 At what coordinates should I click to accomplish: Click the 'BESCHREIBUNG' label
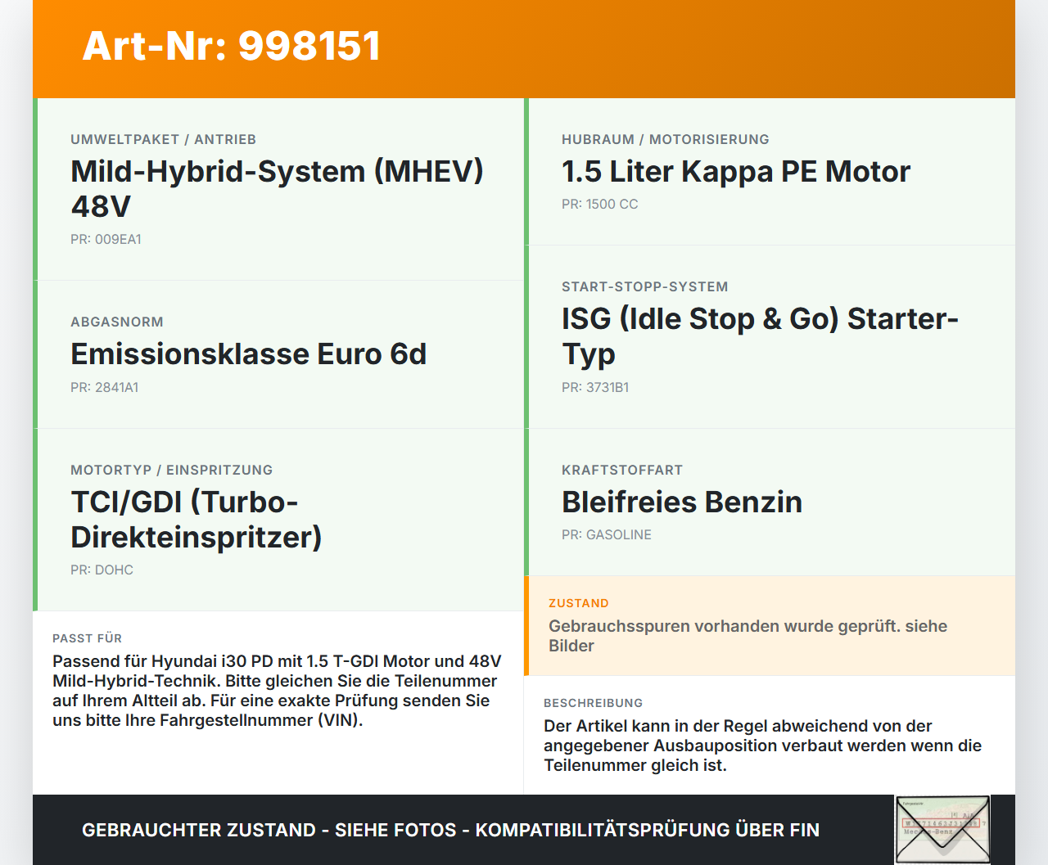tap(593, 703)
